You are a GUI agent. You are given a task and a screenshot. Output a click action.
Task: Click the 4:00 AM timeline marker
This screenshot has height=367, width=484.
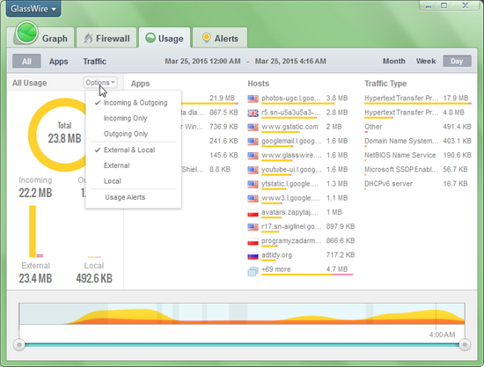(442, 334)
